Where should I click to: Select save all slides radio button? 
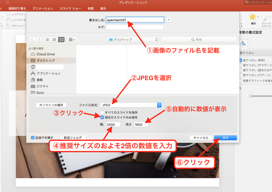[102, 113]
